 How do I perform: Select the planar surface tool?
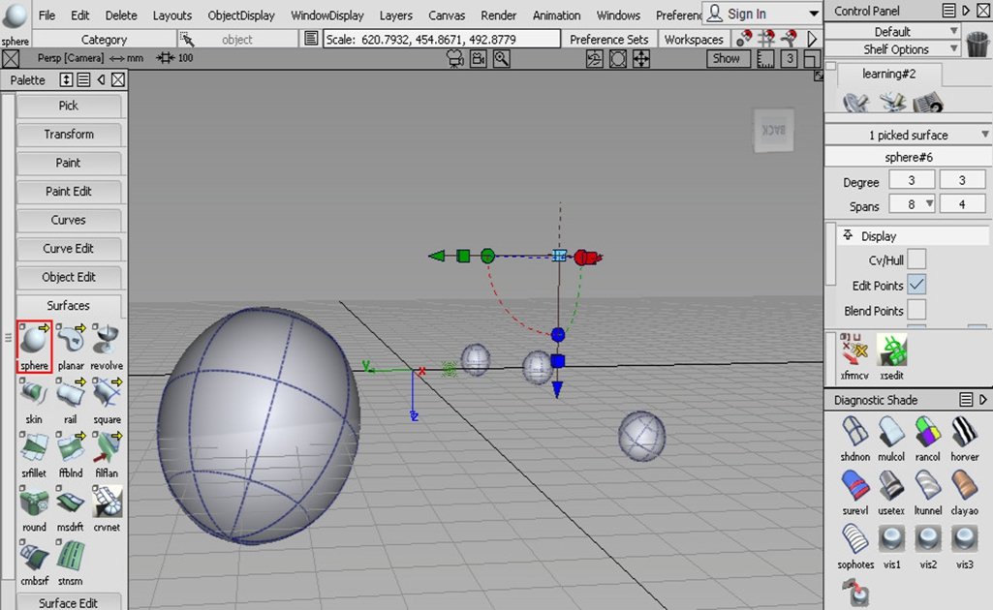click(x=71, y=346)
